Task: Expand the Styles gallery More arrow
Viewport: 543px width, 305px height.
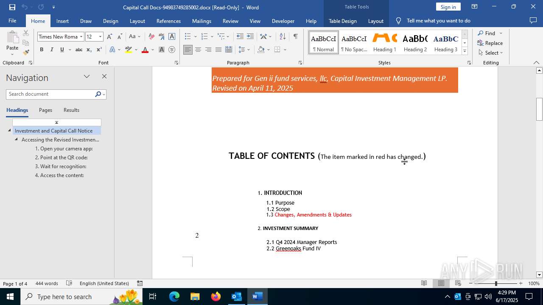Action: tap(465, 51)
